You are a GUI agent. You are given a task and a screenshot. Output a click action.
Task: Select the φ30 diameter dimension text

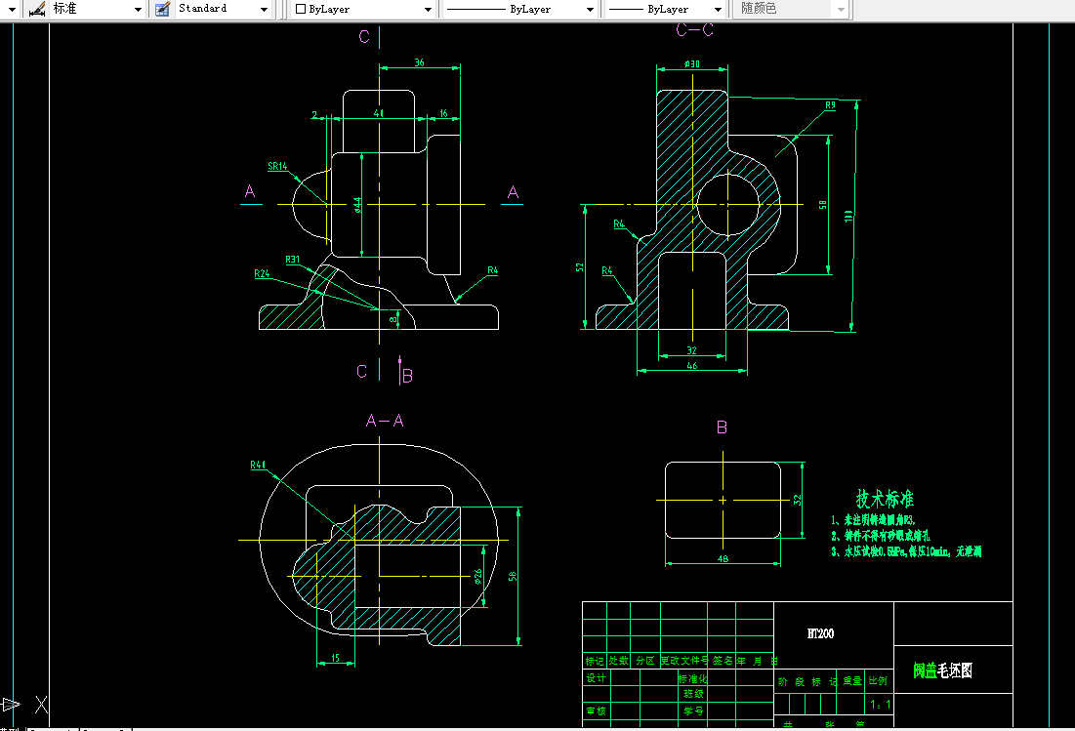691,63
